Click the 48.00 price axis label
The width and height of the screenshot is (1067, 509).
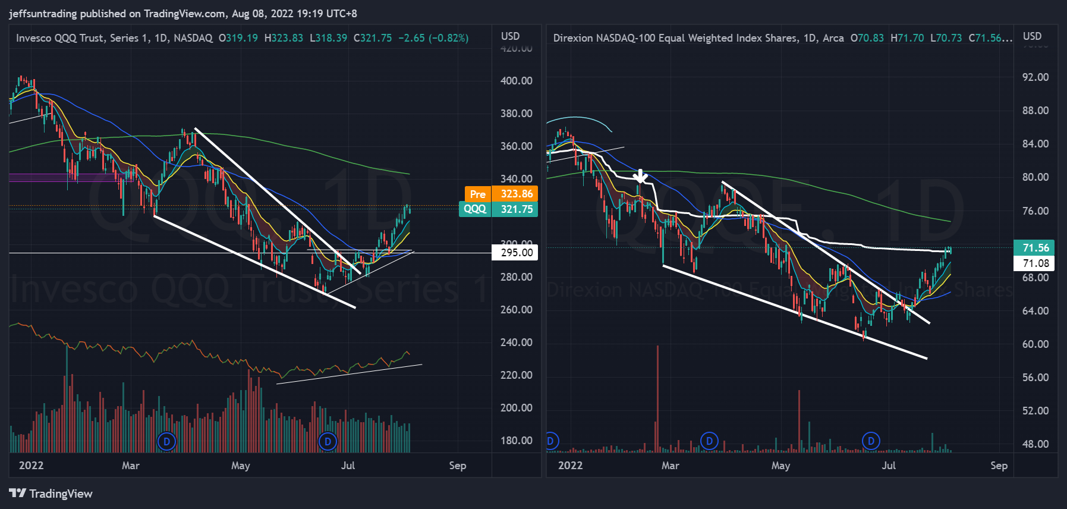pyautogui.click(x=1035, y=444)
